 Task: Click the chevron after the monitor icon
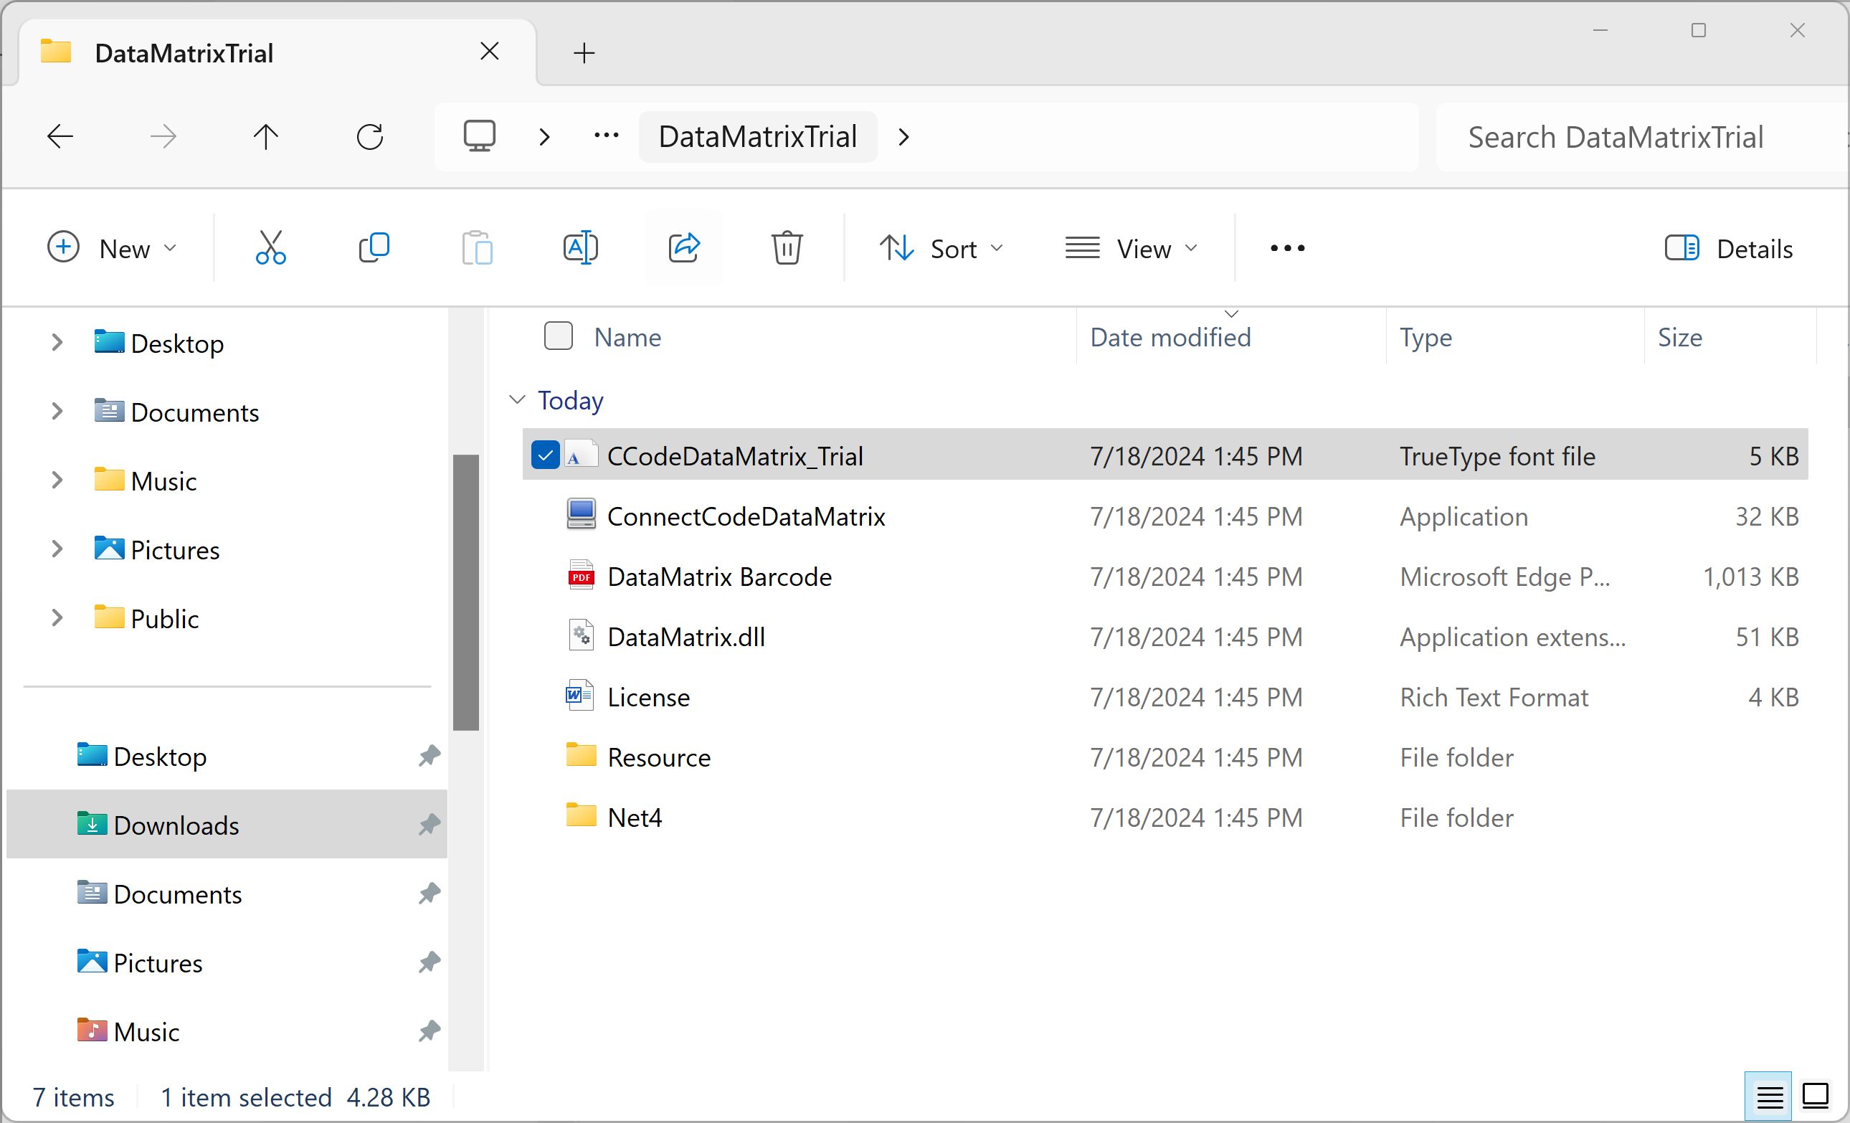(545, 137)
